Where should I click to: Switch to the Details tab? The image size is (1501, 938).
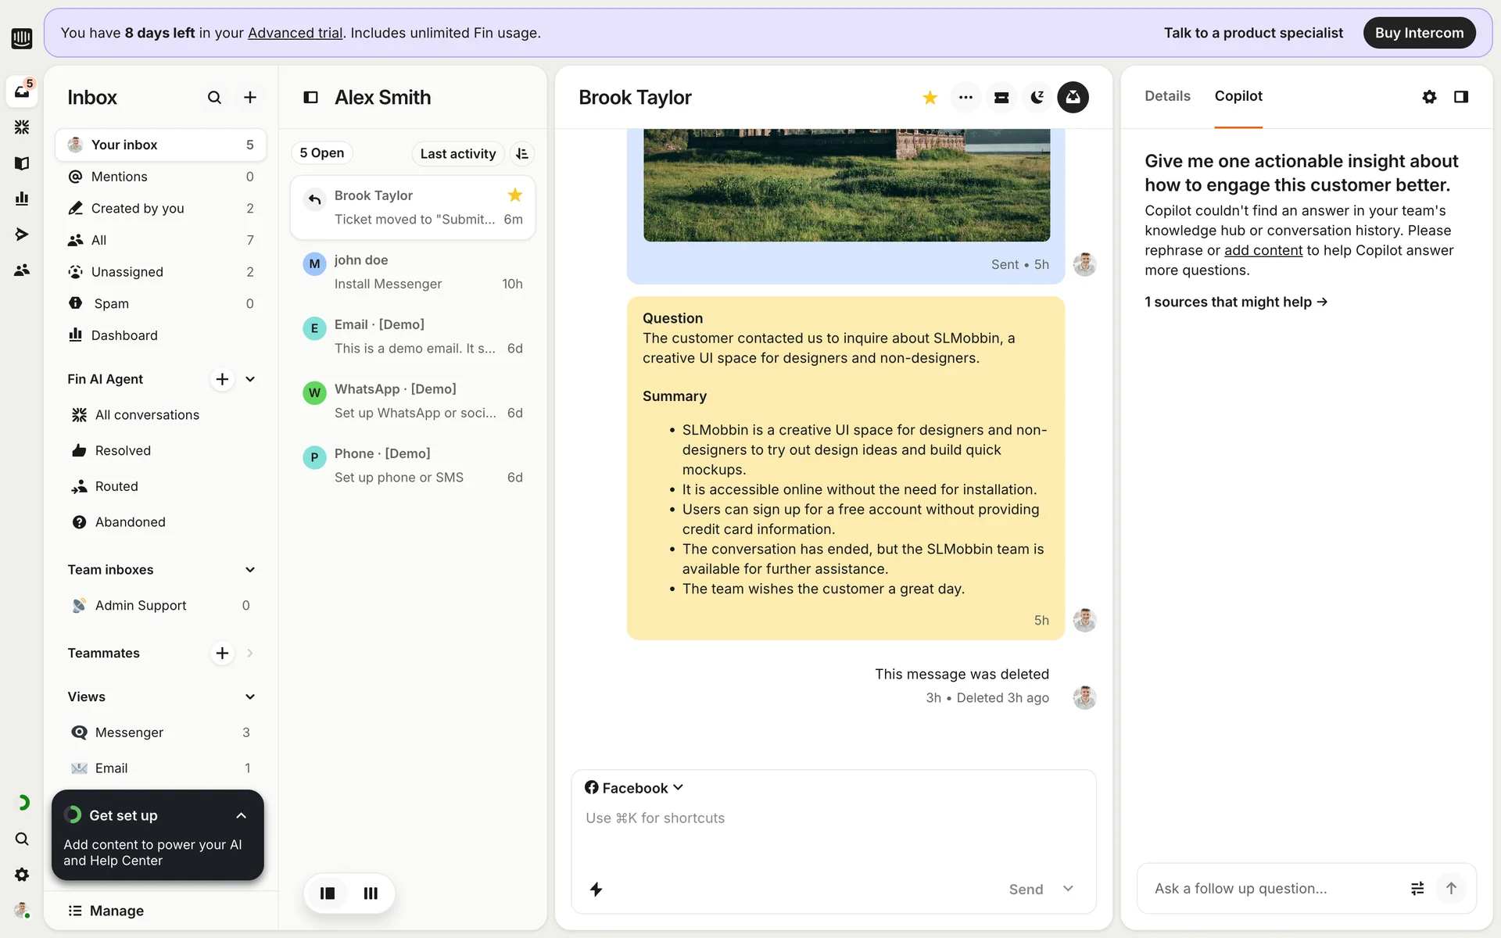point(1167,96)
